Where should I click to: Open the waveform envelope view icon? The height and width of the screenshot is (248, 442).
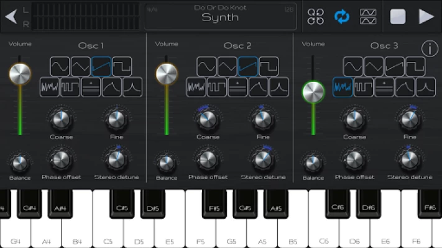368,17
